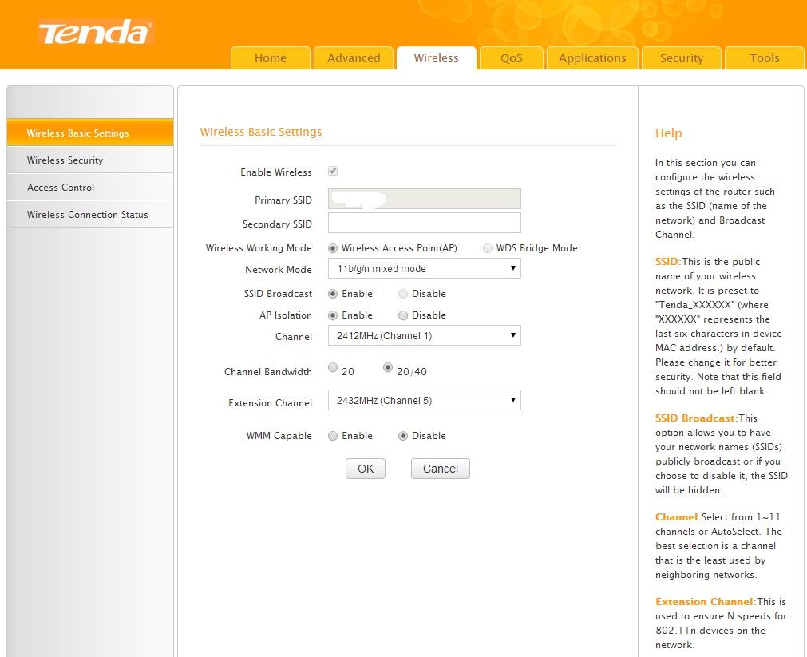Disable AP Isolation
This screenshot has height=657, width=807.
(x=403, y=315)
